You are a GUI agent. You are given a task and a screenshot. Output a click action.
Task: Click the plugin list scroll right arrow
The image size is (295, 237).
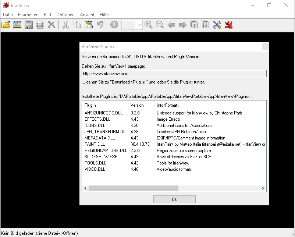263,188
